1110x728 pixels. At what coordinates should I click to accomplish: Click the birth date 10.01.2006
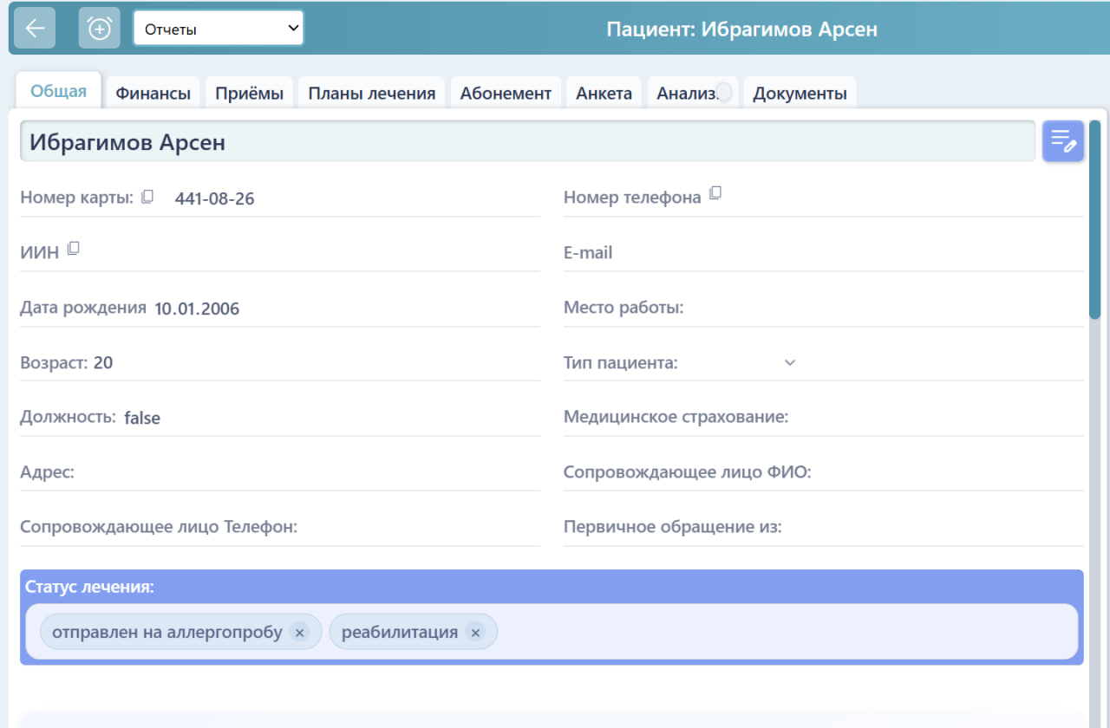[x=197, y=309]
